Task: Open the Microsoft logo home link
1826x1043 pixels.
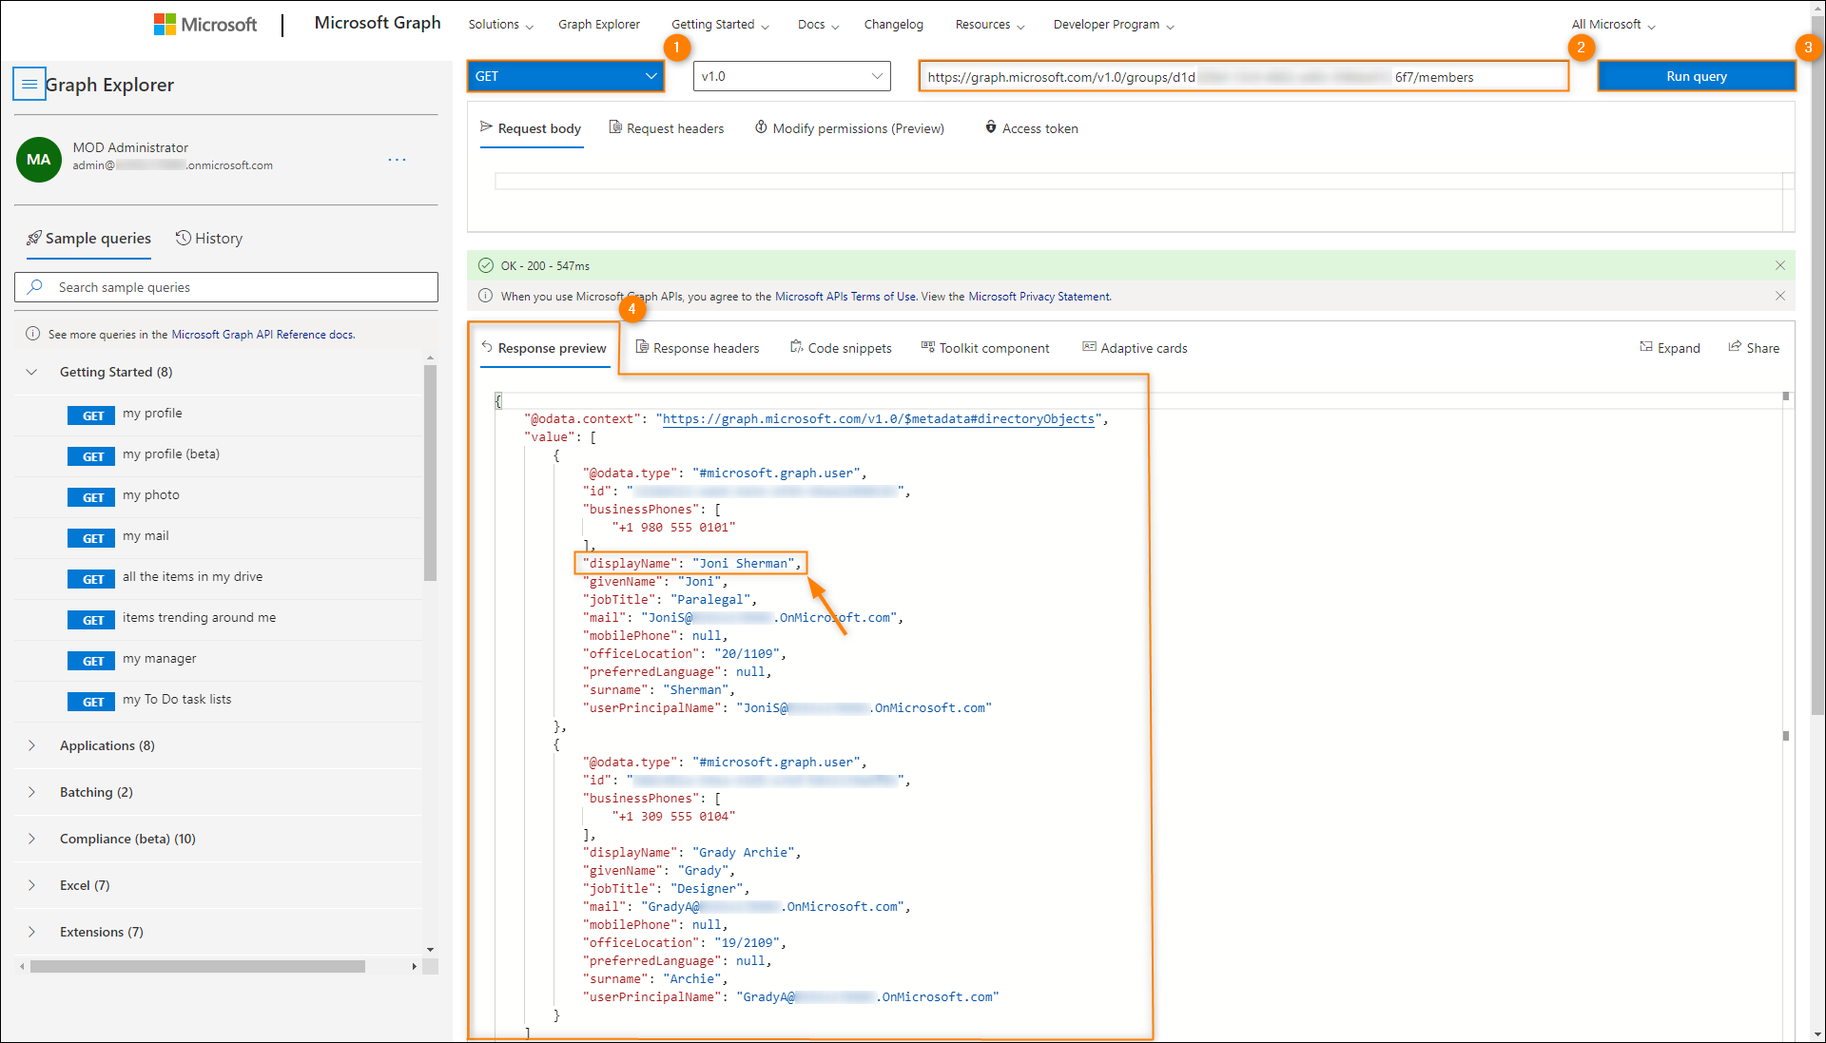Action: click(205, 25)
